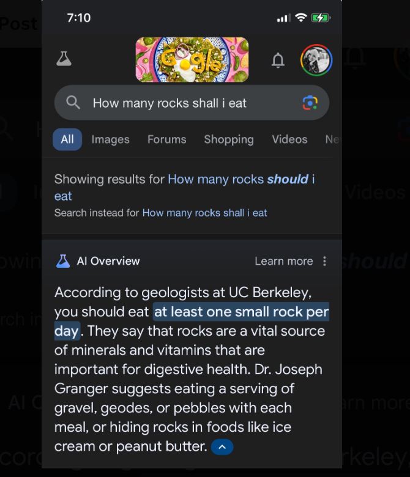This screenshot has height=477, width=410.
Task: Tap the battery charging status icon
Action: click(321, 18)
